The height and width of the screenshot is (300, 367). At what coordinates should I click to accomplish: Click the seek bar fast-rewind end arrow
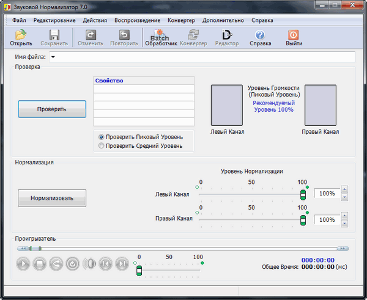click(x=23, y=248)
